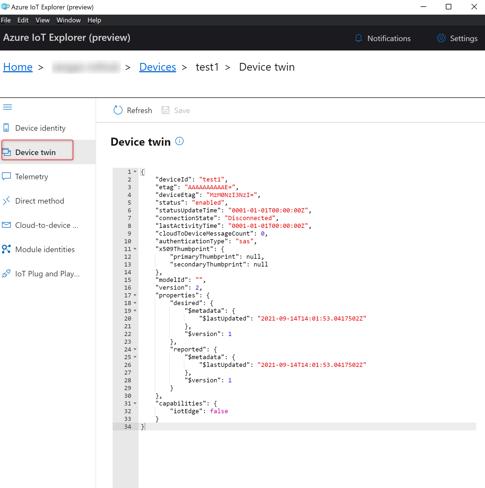Click the secondaryThumbprint null value

[x=261, y=264]
